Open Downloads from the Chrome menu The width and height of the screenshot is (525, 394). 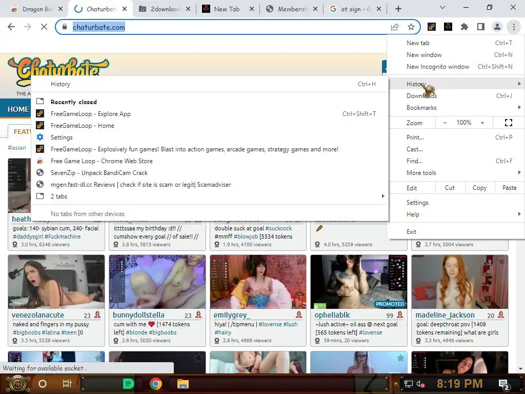coord(456,96)
